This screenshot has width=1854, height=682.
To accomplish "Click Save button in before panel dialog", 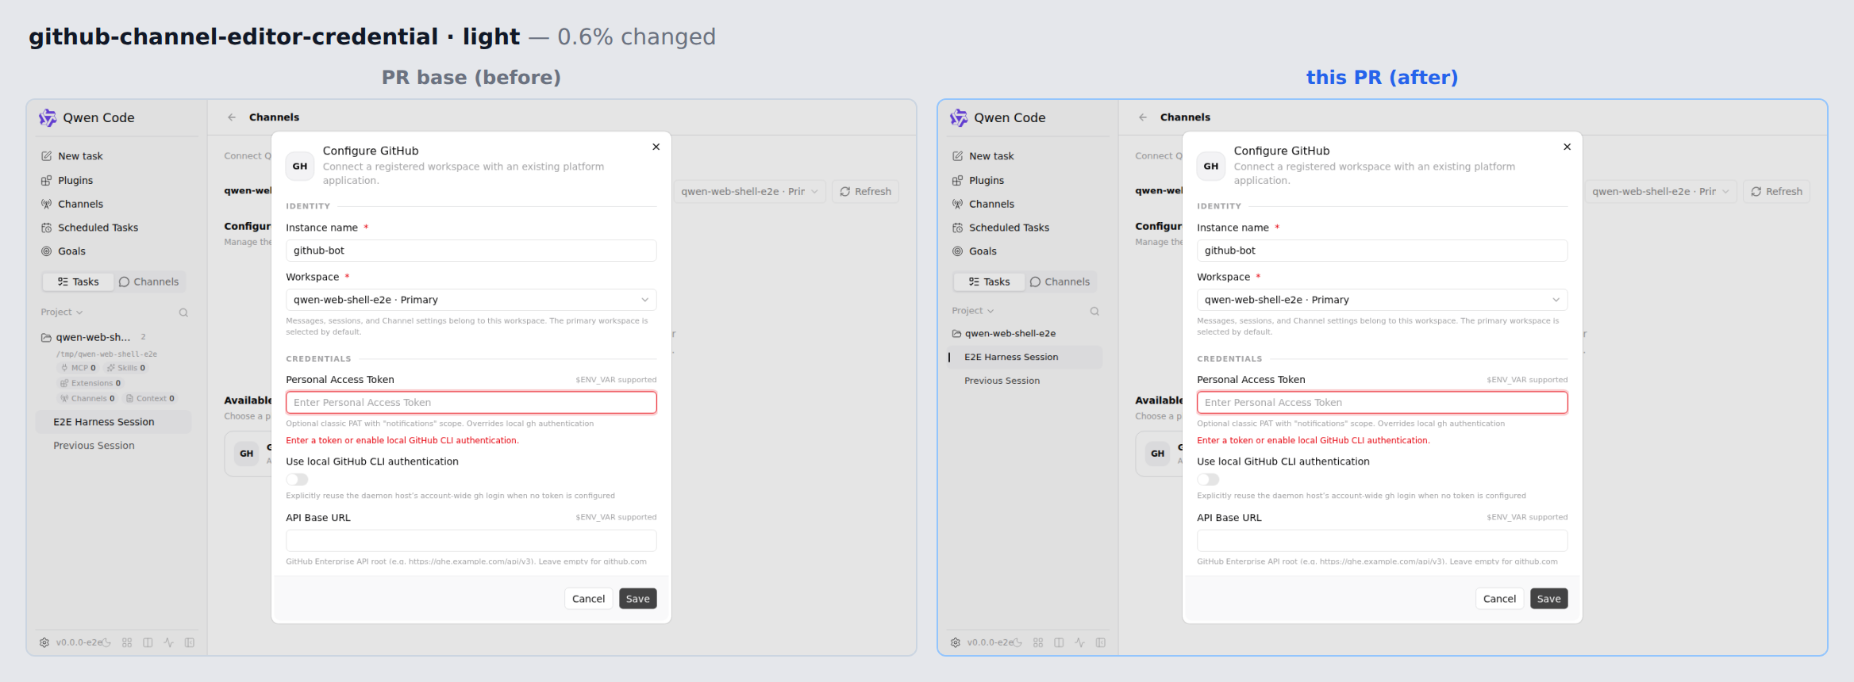I will coord(638,599).
